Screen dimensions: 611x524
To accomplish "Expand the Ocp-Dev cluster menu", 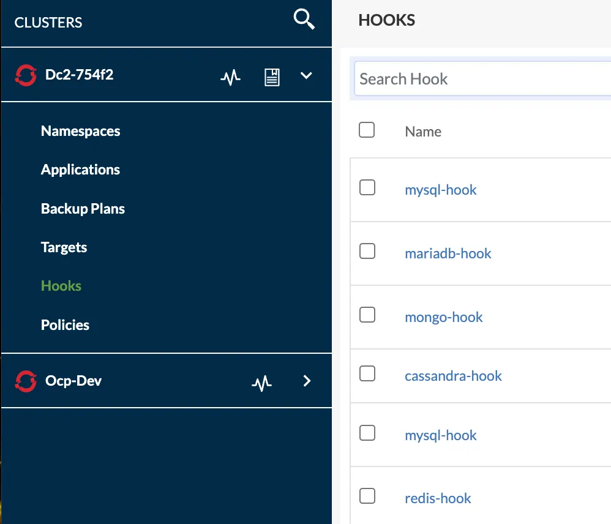I will pyautogui.click(x=307, y=381).
